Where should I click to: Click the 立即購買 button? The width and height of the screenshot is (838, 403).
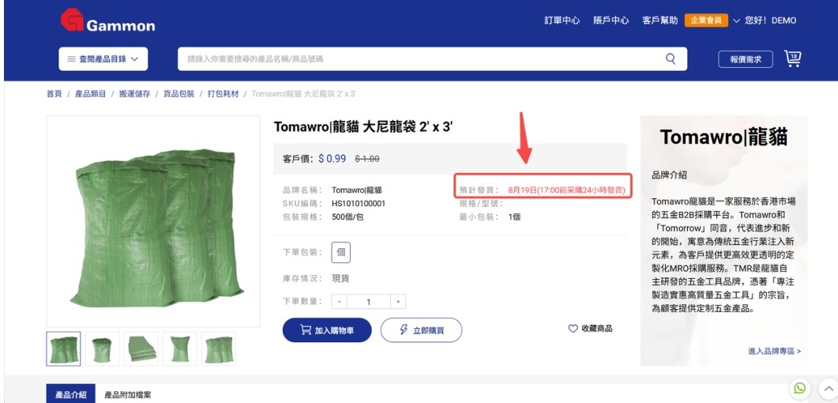click(421, 330)
